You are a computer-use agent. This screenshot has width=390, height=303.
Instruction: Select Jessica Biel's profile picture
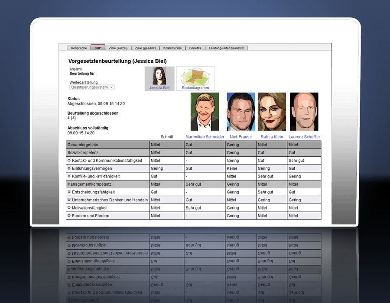159,78
